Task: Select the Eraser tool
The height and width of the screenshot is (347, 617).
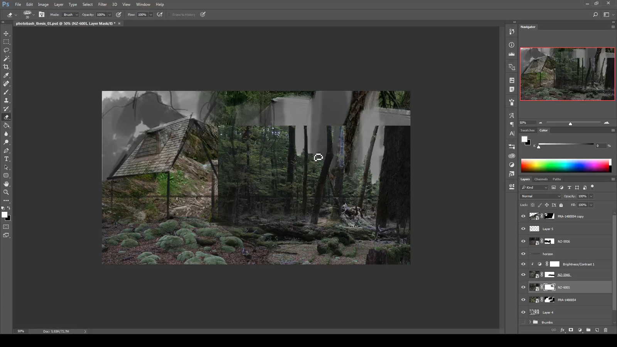Action: (6, 117)
